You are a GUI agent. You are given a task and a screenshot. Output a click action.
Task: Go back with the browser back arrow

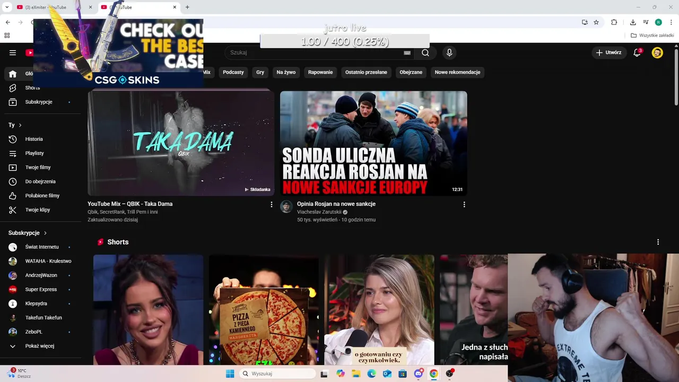7,22
